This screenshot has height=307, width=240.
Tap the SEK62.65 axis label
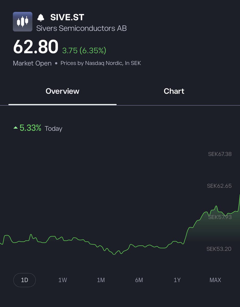219,186
